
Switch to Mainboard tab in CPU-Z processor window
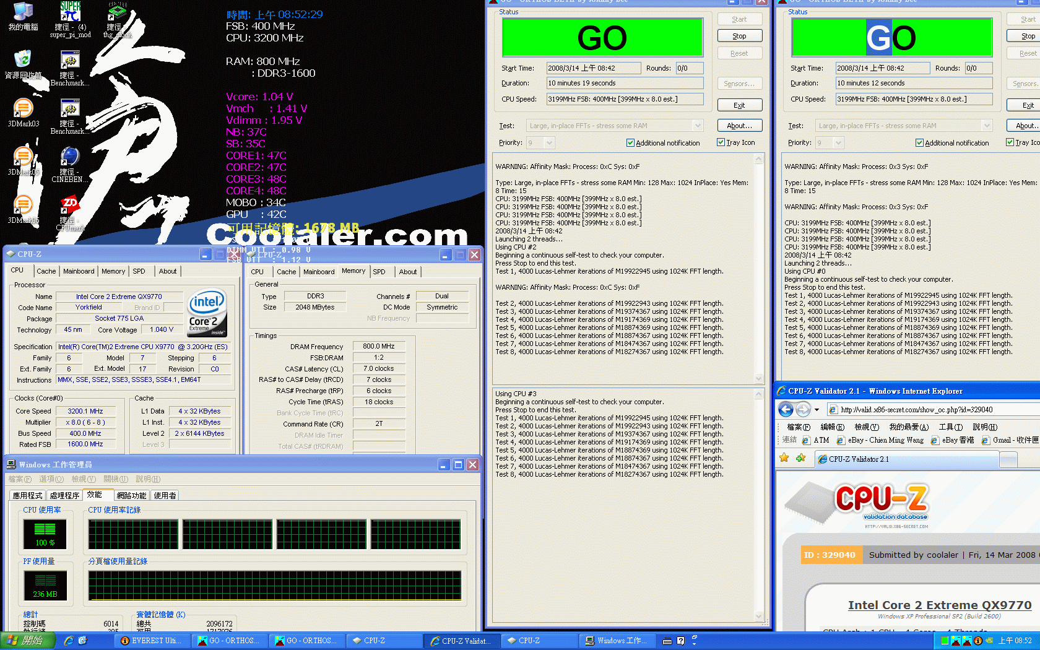(79, 271)
